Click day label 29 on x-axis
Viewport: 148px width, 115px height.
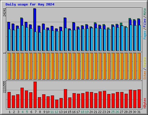(x=130, y=112)
